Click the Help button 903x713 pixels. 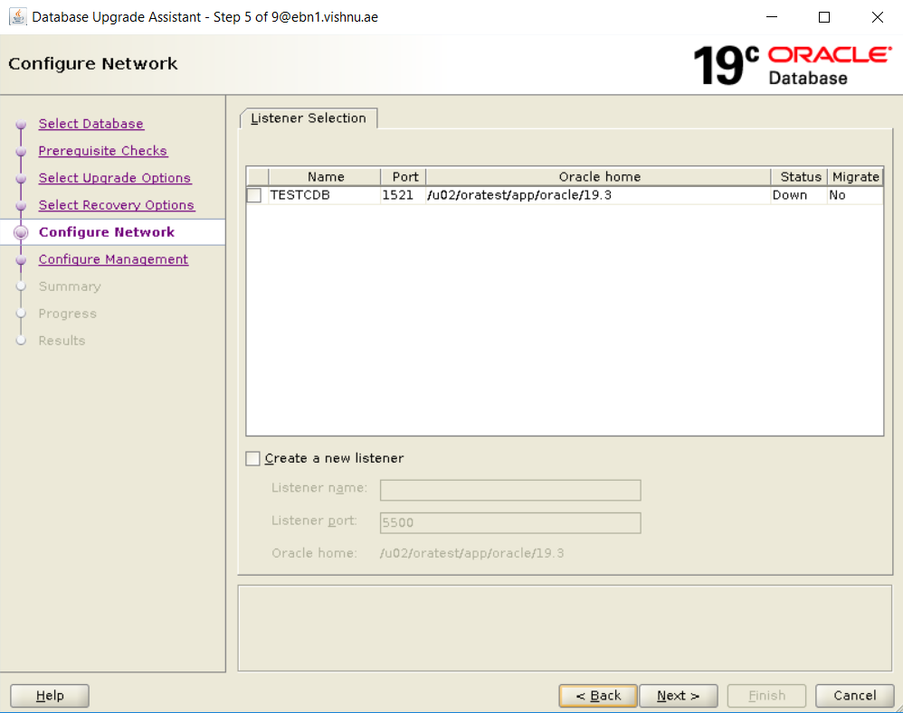coord(50,695)
